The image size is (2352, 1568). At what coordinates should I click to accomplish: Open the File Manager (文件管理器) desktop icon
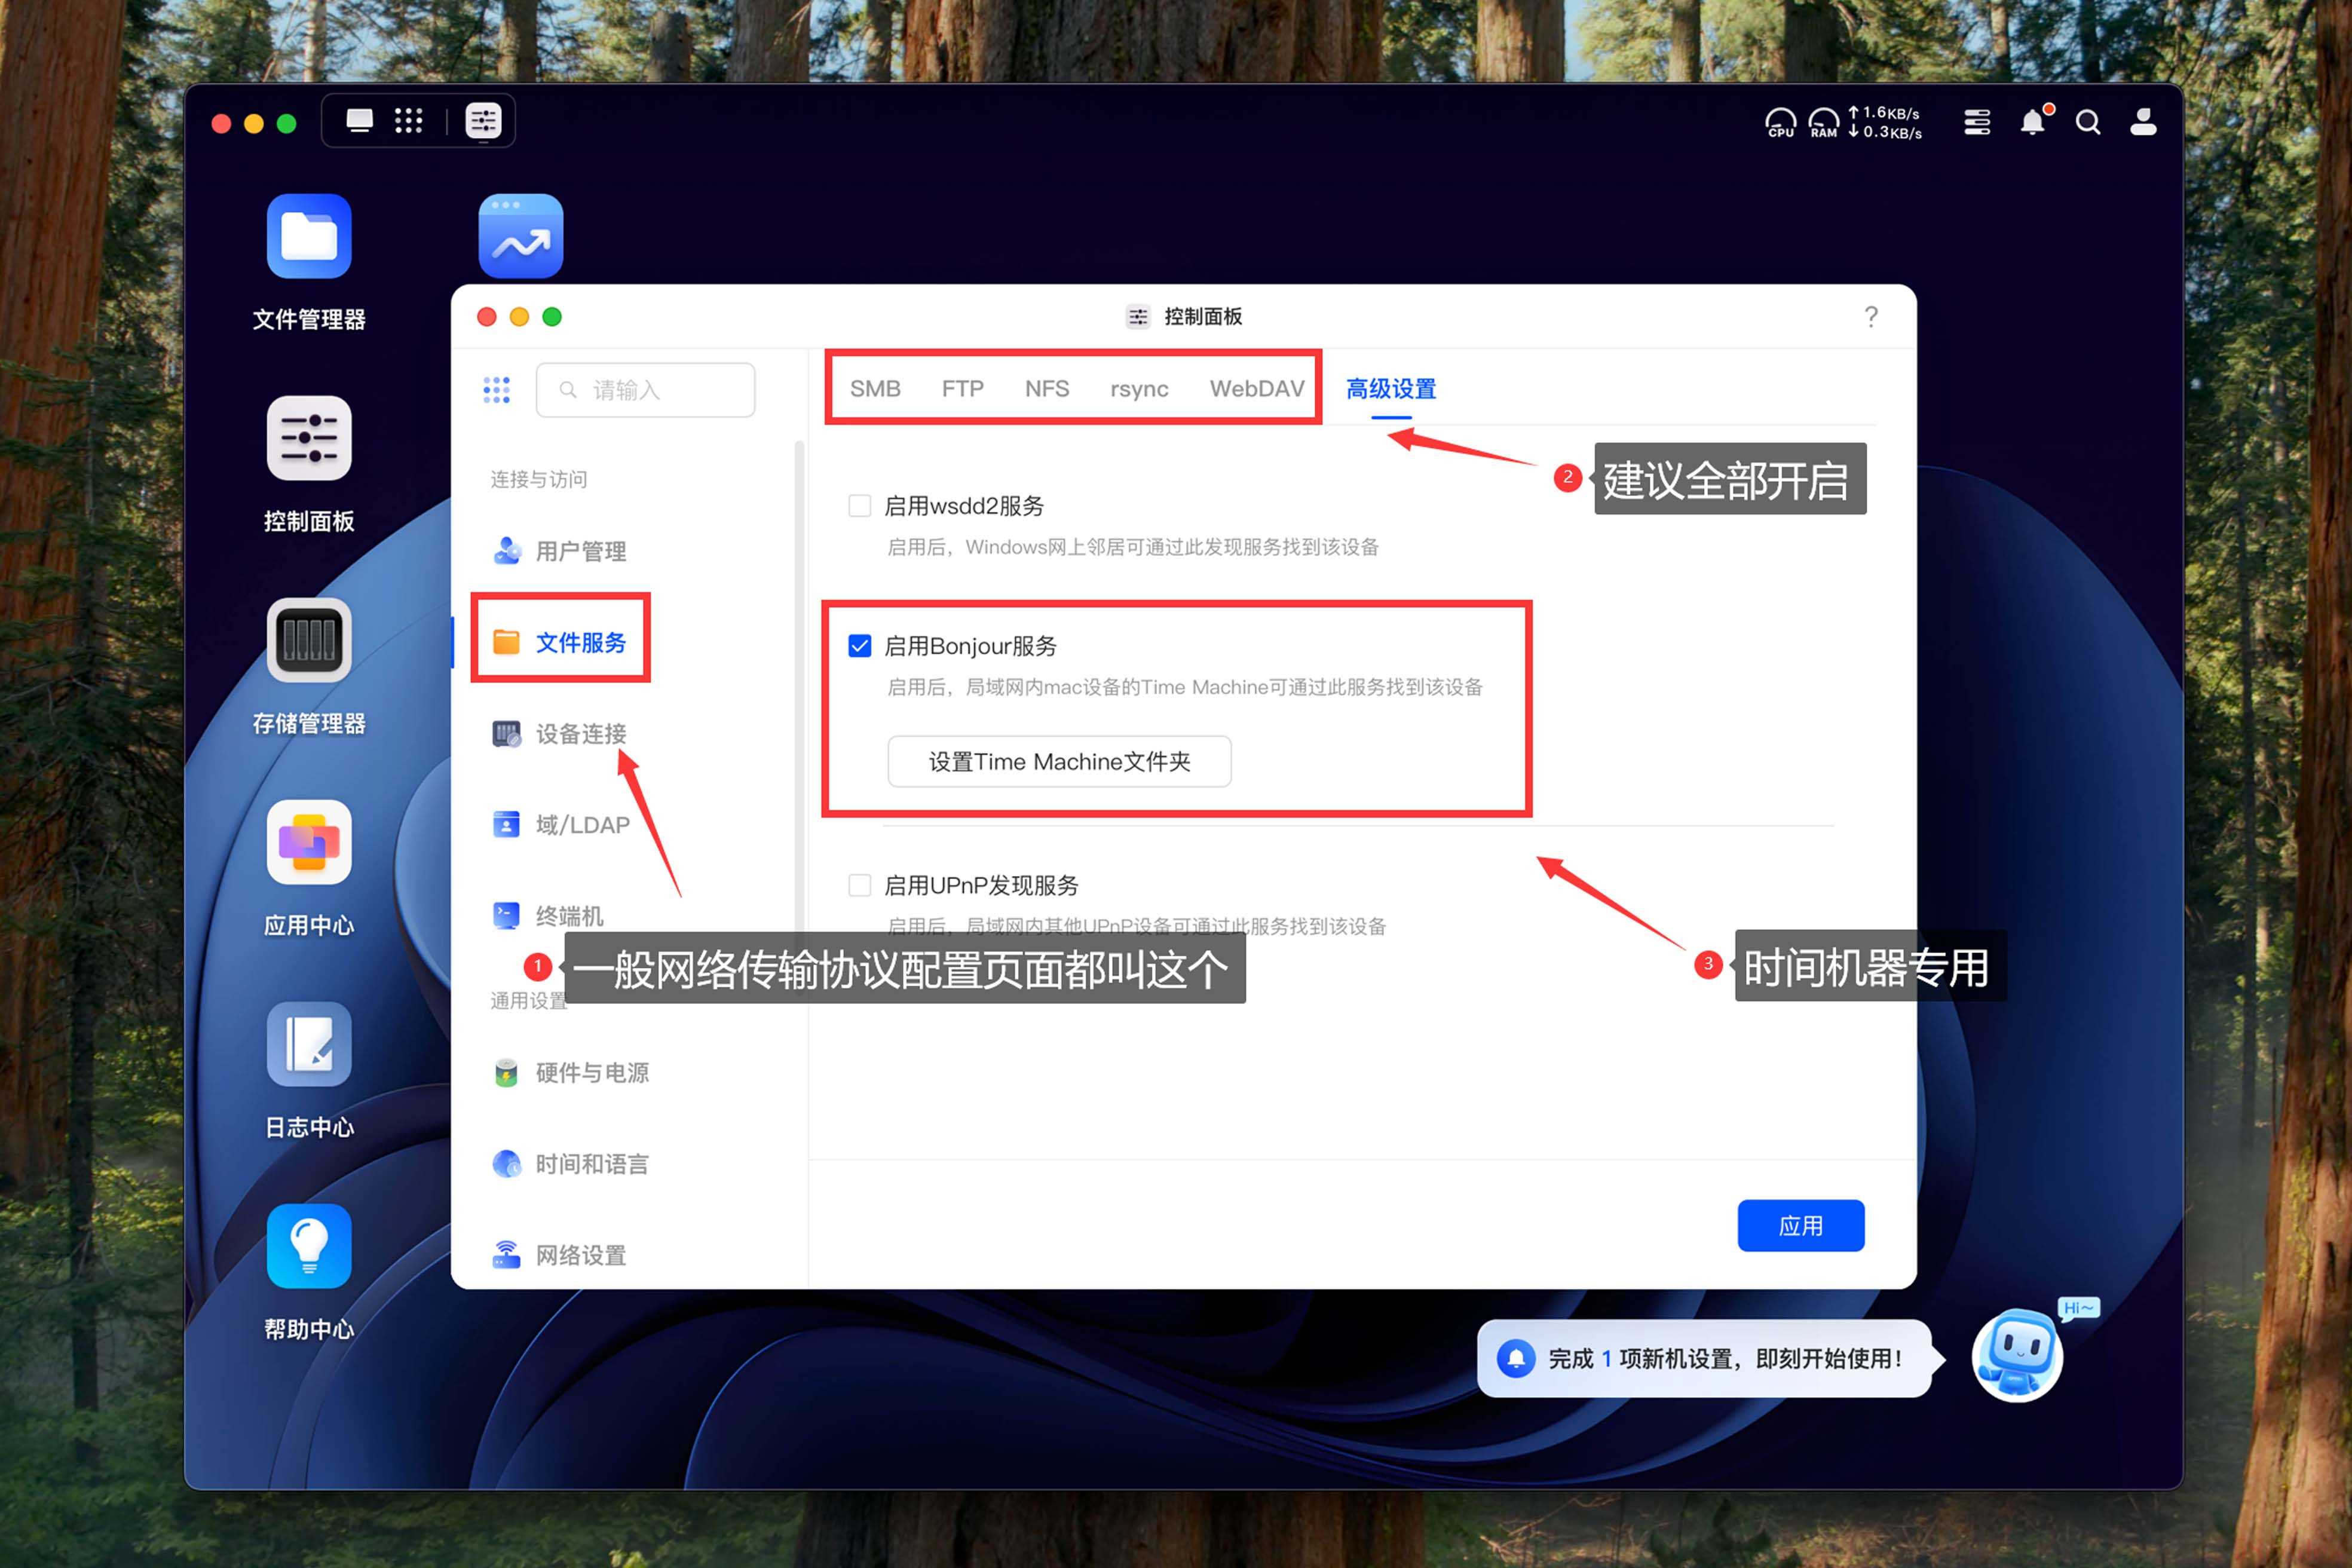click(x=308, y=236)
